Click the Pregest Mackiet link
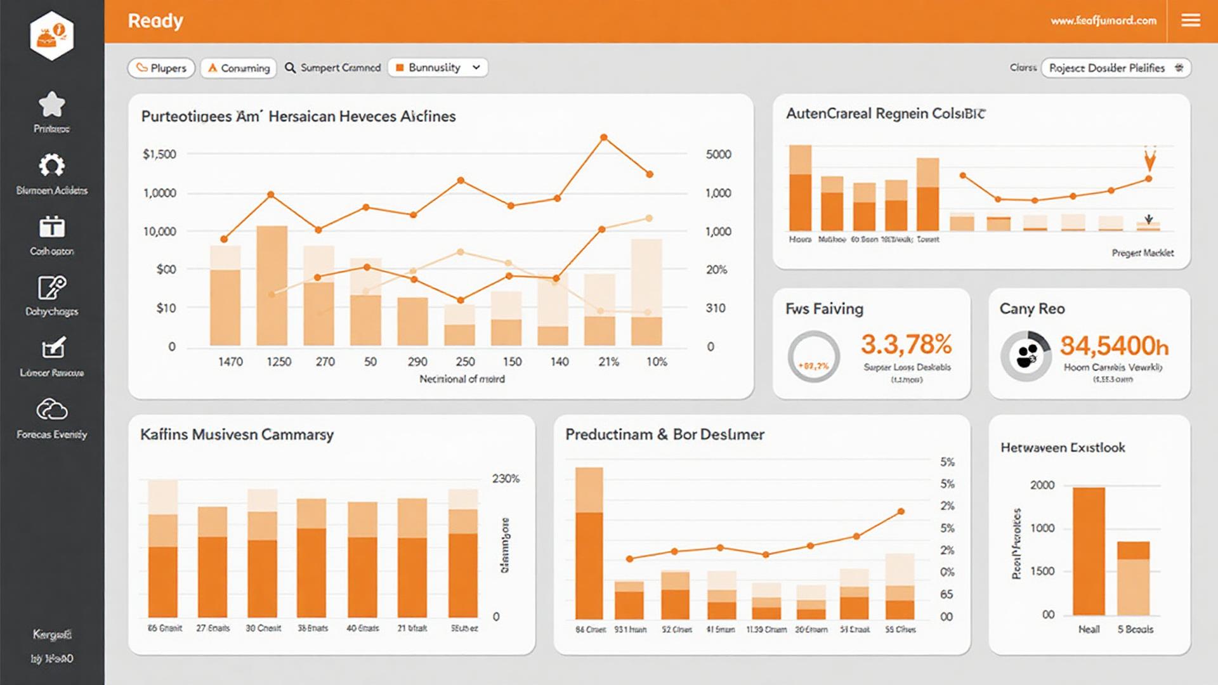The width and height of the screenshot is (1218, 685). (x=1143, y=252)
